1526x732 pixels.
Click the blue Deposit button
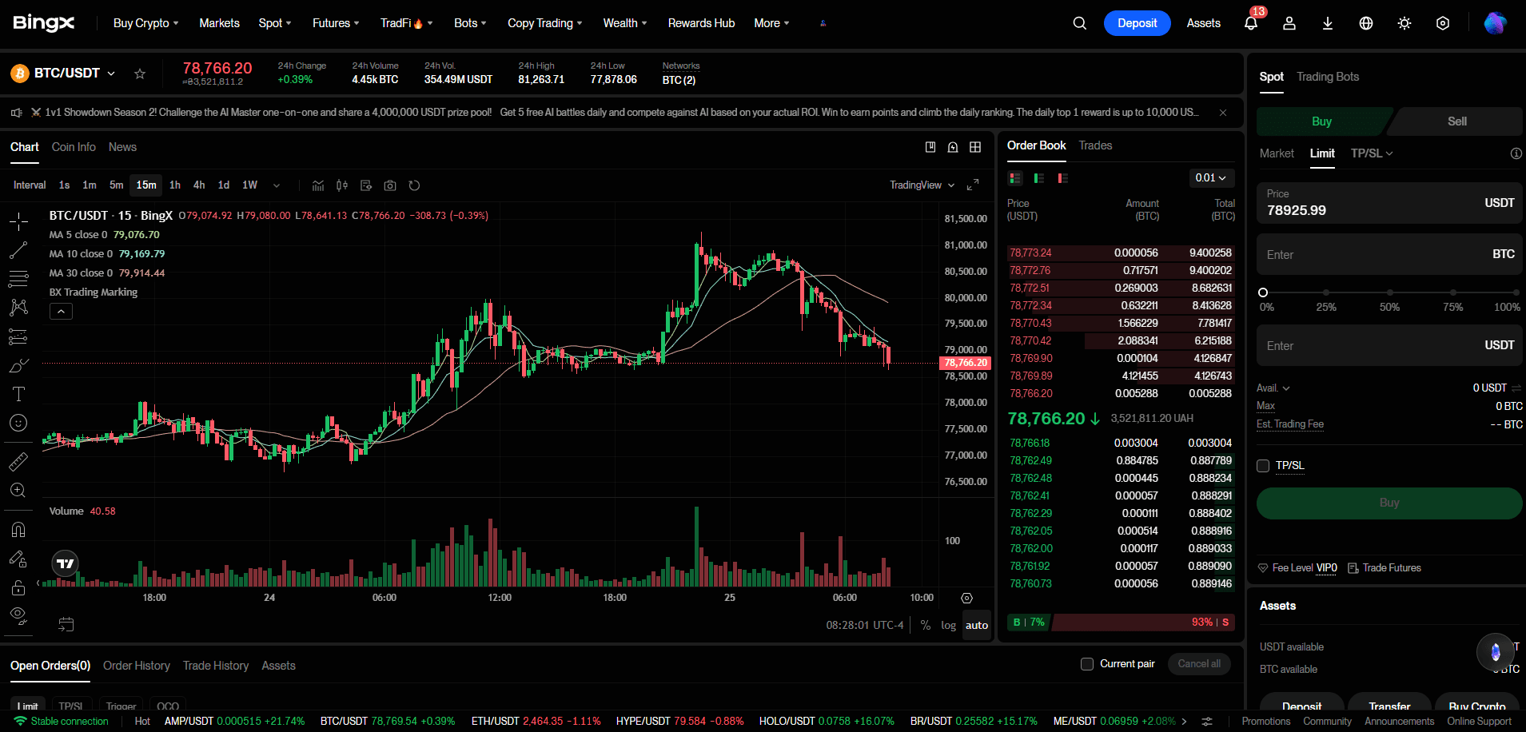pyautogui.click(x=1137, y=23)
